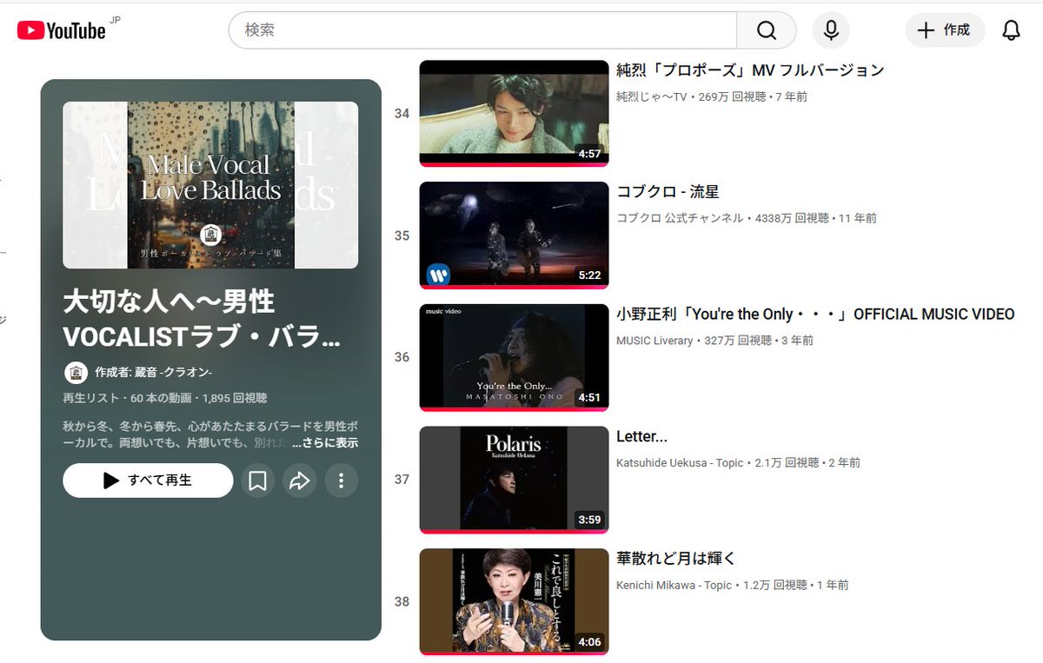Click the playlist creator avatar icon
Viewport: 1043px width, 663px height.
(x=76, y=372)
